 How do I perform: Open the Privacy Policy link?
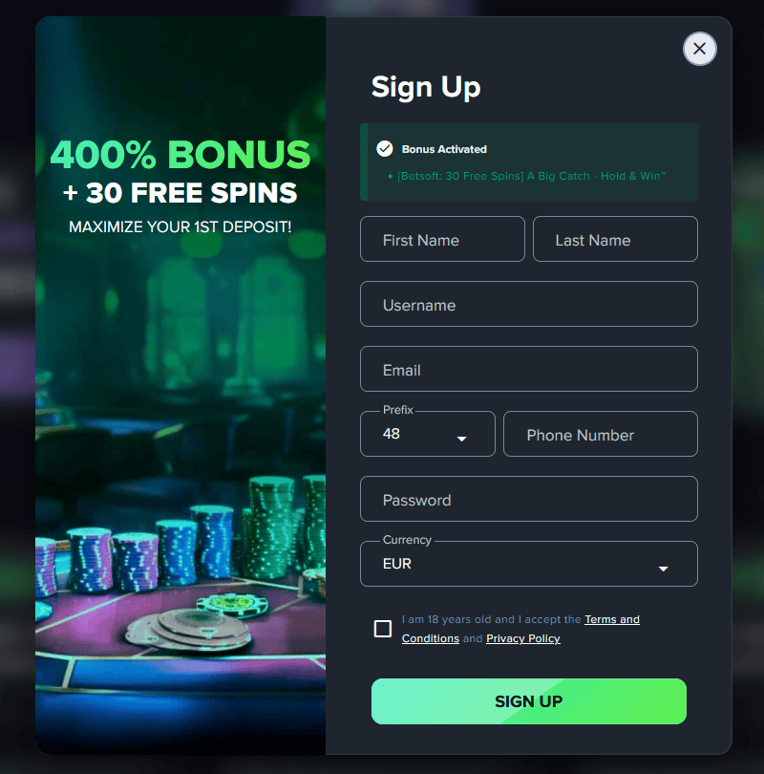tap(522, 638)
